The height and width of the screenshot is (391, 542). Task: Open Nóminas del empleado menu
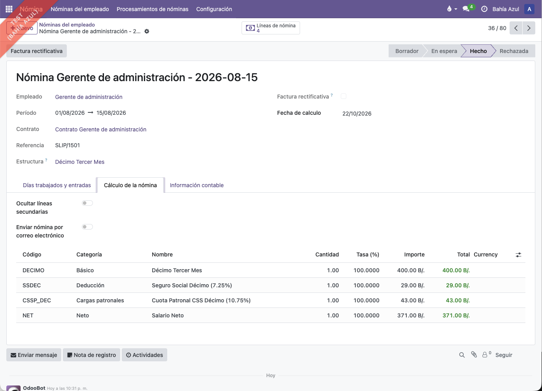pyautogui.click(x=80, y=9)
